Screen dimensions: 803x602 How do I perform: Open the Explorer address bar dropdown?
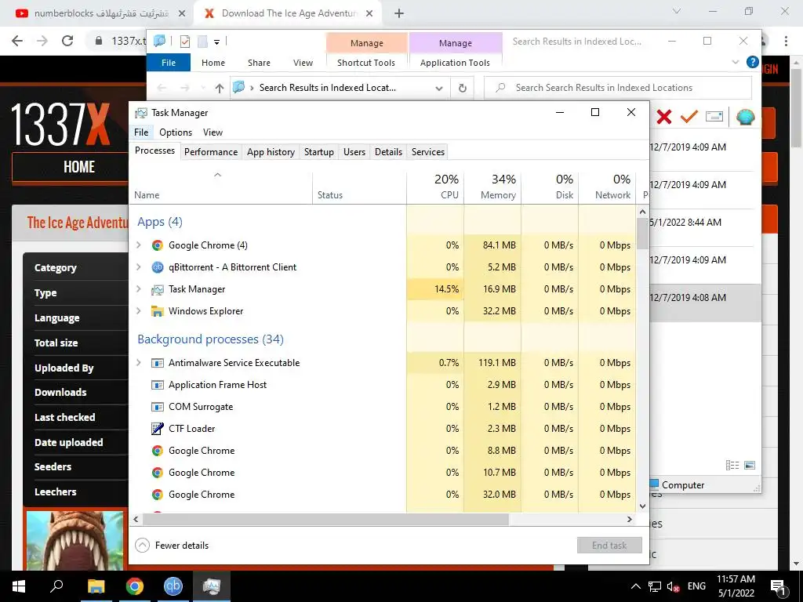pyautogui.click(x=439, y=88)
